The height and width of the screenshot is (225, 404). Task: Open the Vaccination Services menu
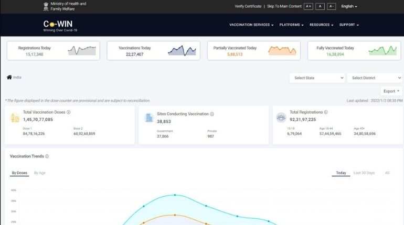[251, 25]
